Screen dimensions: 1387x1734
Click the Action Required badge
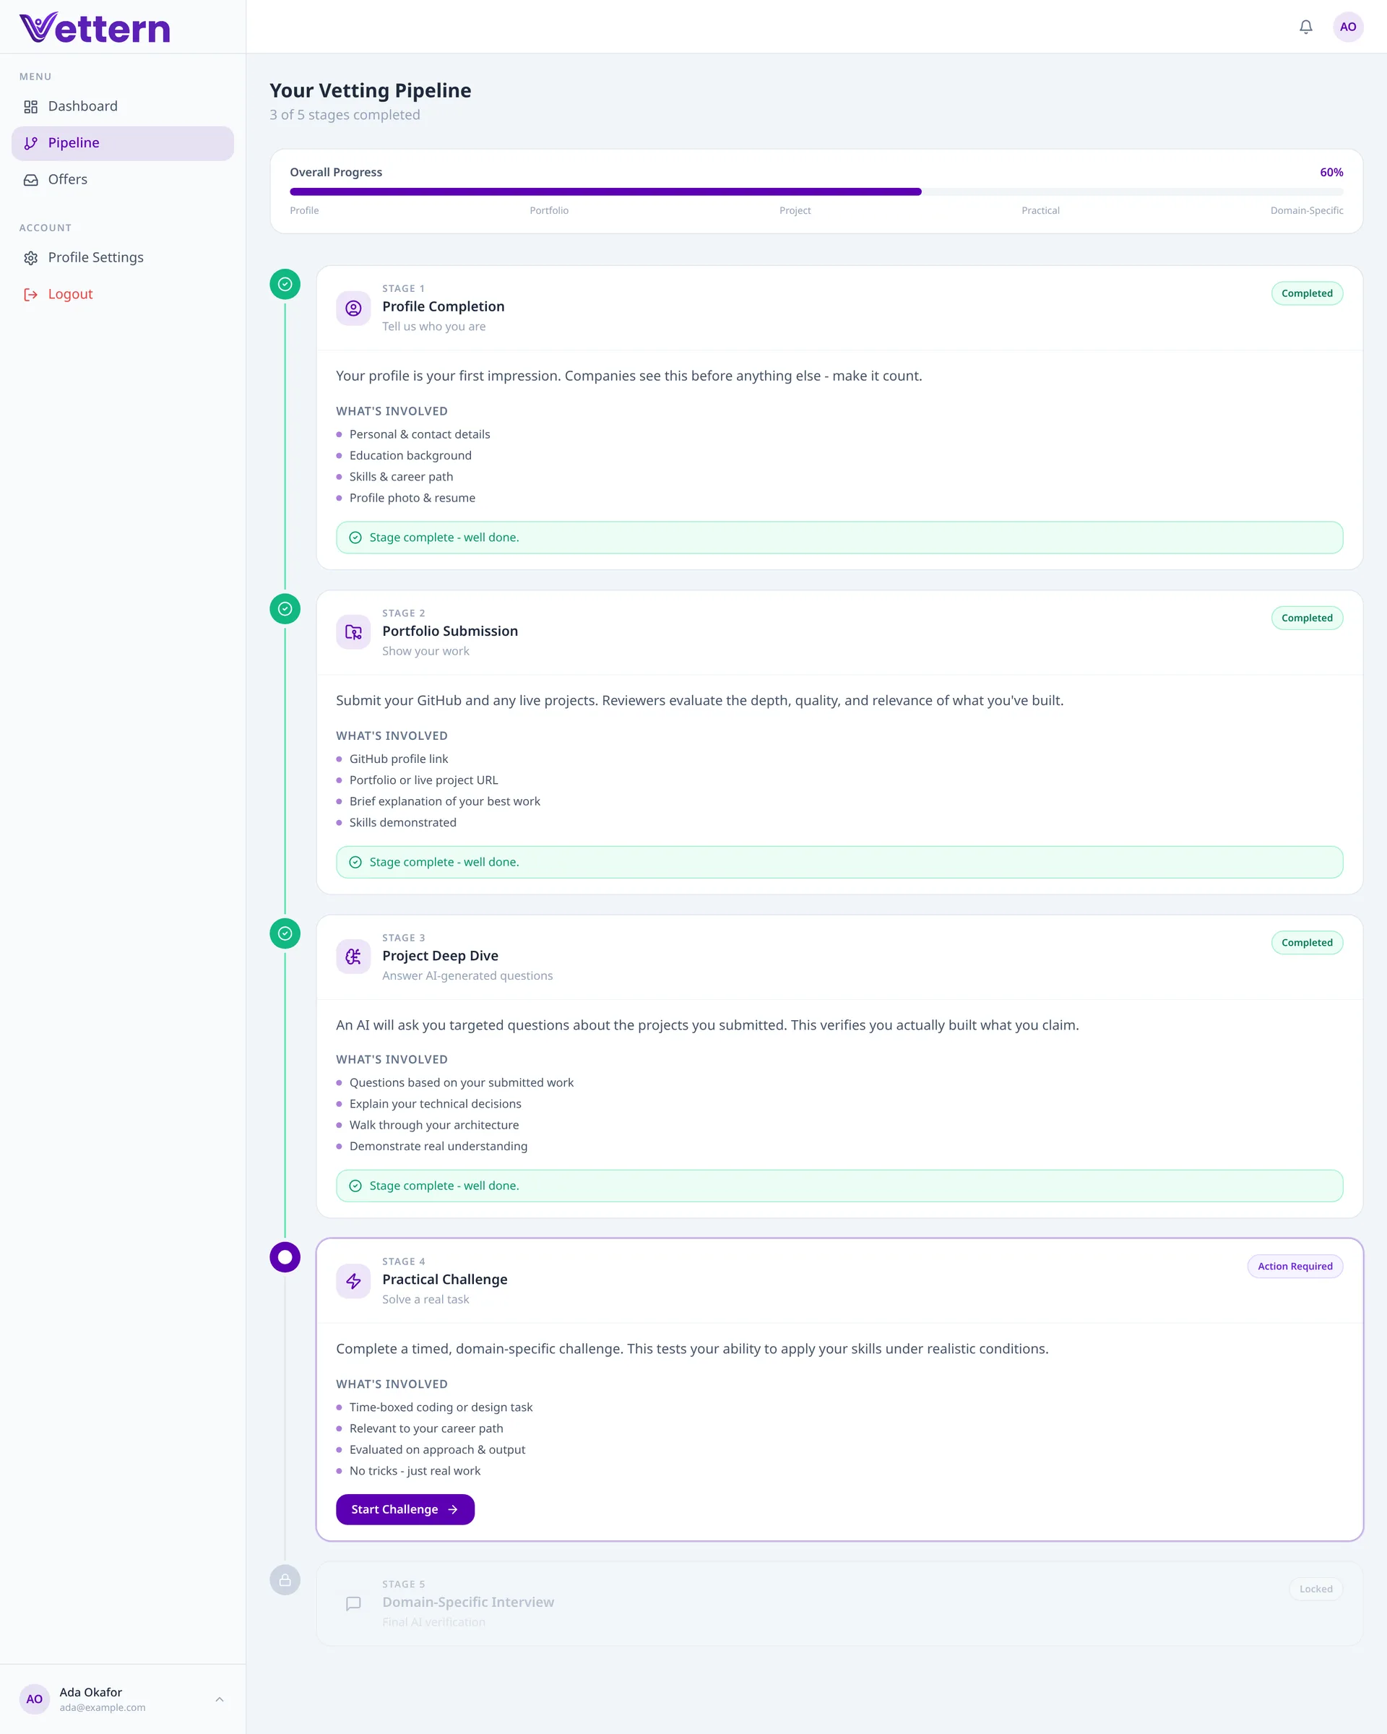point(1295,1267)
